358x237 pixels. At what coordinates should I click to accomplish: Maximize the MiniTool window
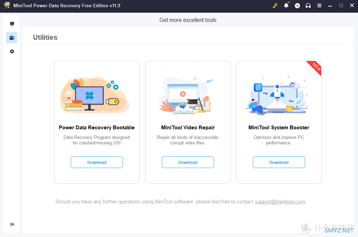pyautogui.click(x=341, y=6)
